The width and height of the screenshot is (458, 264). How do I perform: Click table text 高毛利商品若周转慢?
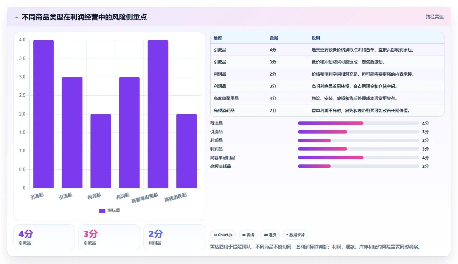330,86
